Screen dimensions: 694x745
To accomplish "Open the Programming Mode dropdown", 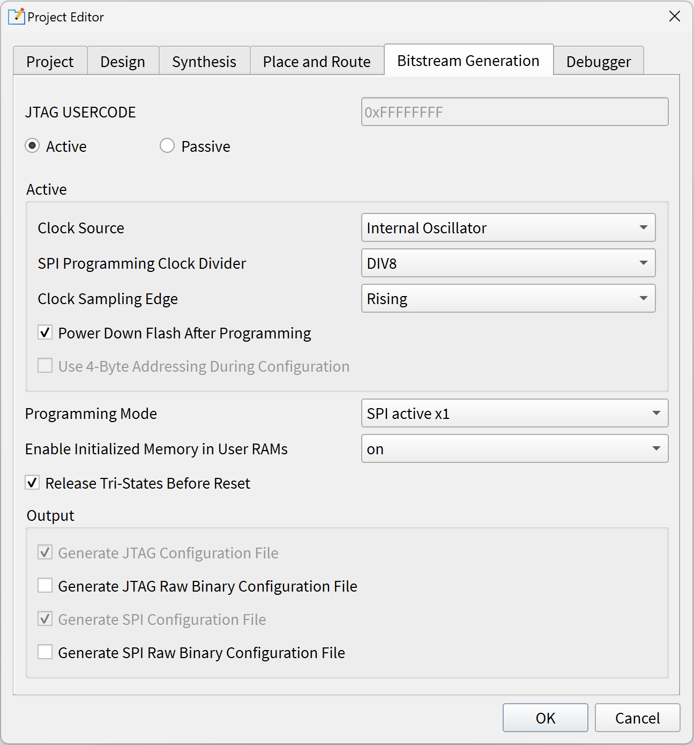I will pos(514,414).
